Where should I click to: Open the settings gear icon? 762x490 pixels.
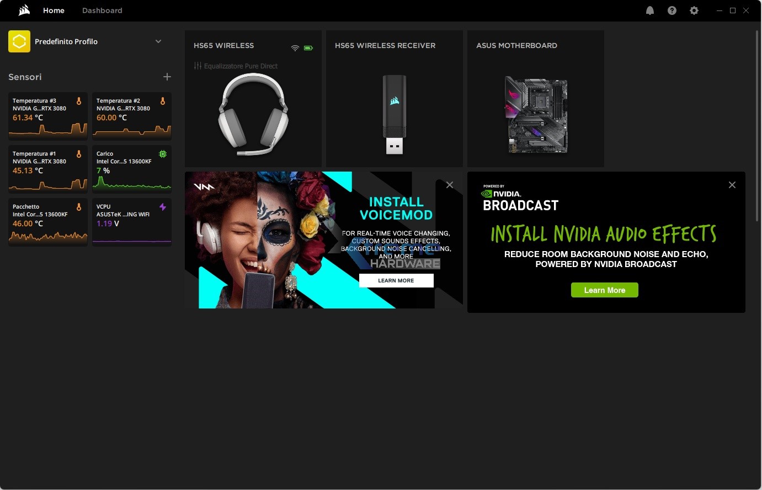694,10
